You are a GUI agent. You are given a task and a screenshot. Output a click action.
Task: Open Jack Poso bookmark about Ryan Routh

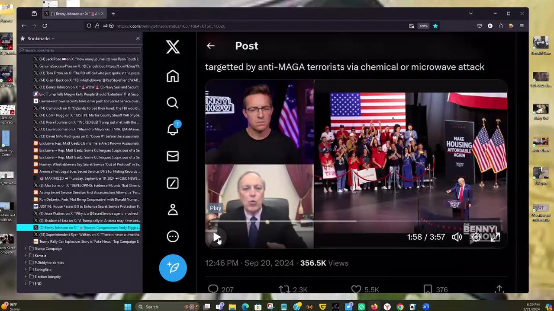[87, 59]
